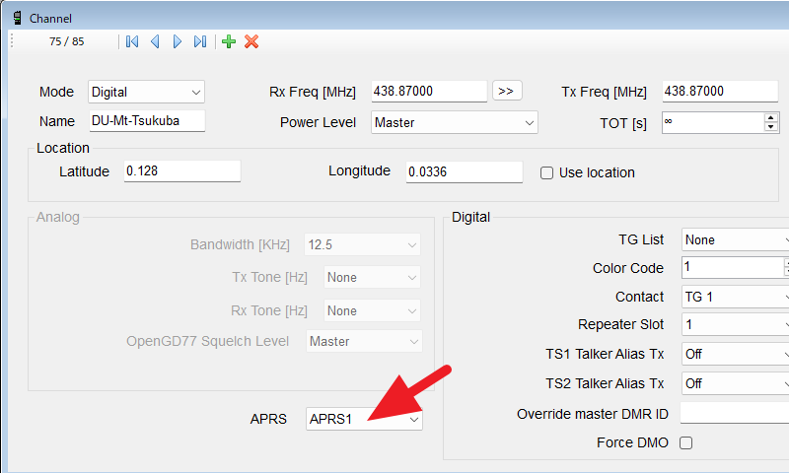Select the Latitude input field

click(181, 171)
